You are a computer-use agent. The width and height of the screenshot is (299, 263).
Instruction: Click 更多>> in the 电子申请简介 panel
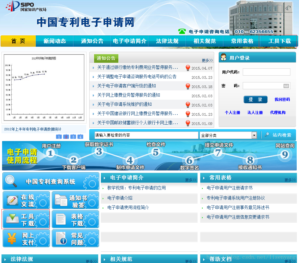pyautogui.click(x=191, y=180)
